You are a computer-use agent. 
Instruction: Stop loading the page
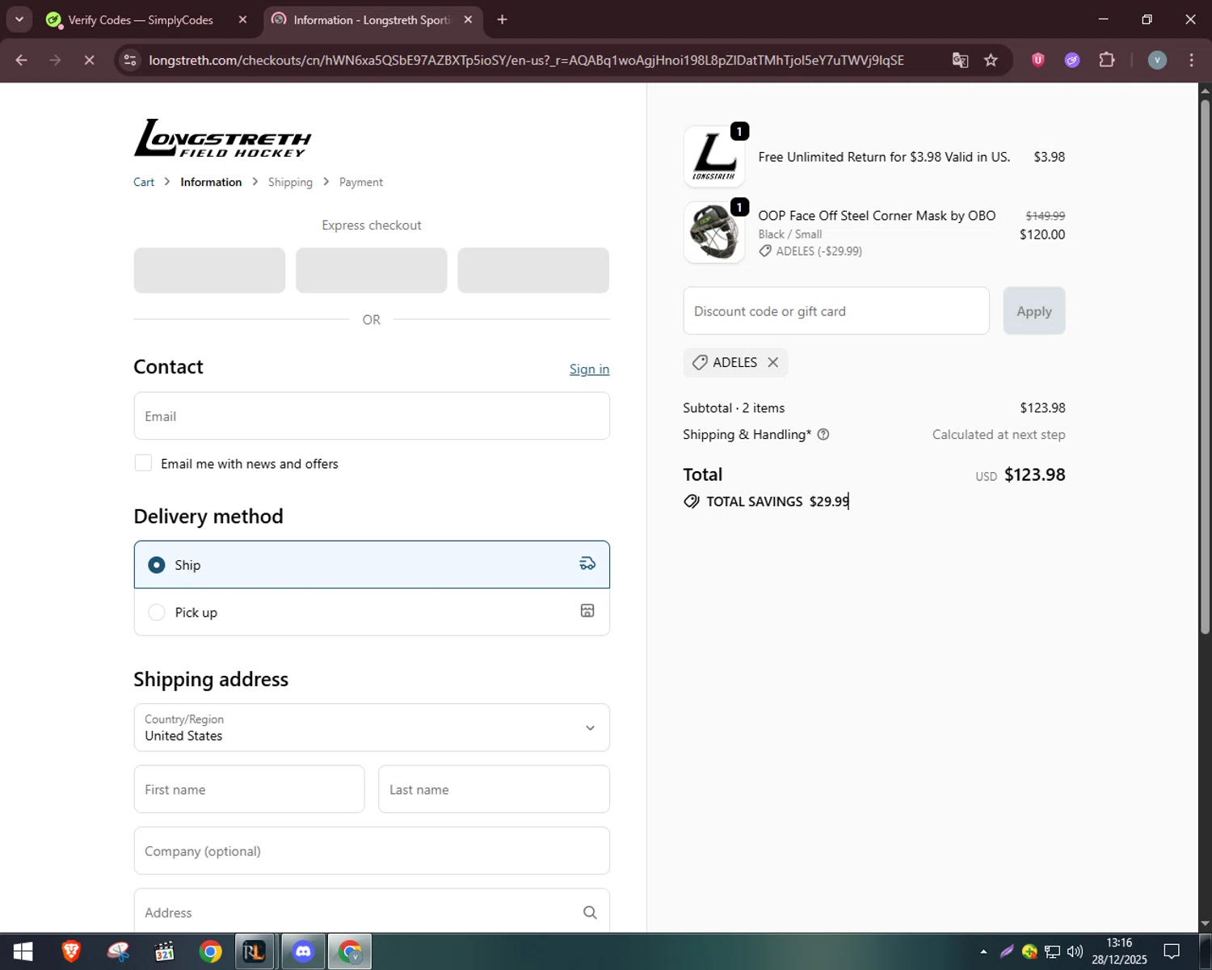tap(89, 60)
